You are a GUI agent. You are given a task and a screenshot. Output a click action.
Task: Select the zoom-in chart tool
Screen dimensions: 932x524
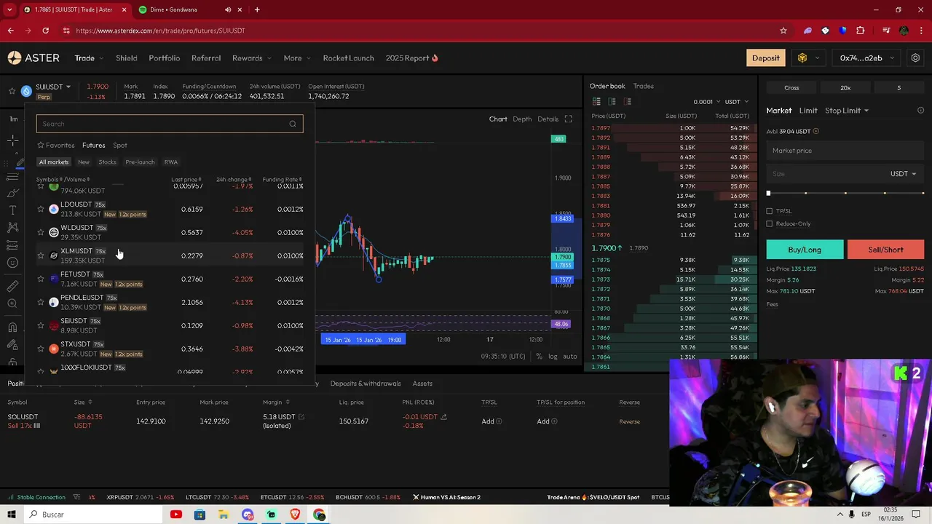click(x=12, y=303)
